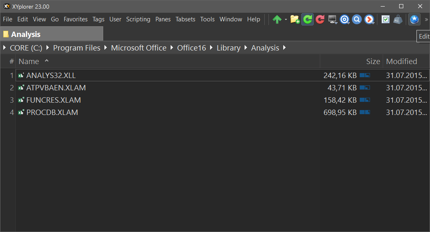Click size bar next to 43,71 KB
The image size is (430, 232).
pos(365,87)
